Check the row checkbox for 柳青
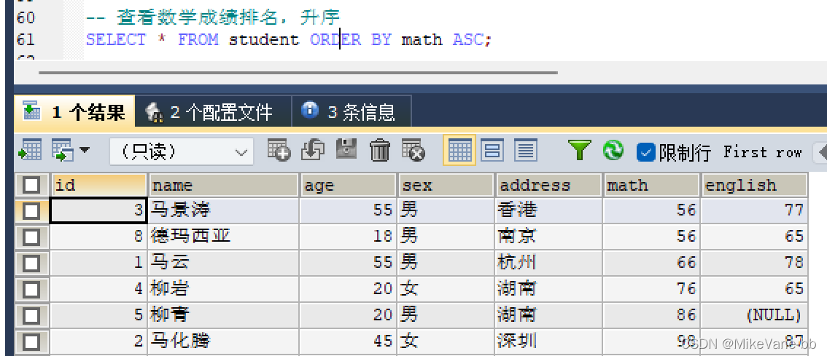 click(31, 315)
